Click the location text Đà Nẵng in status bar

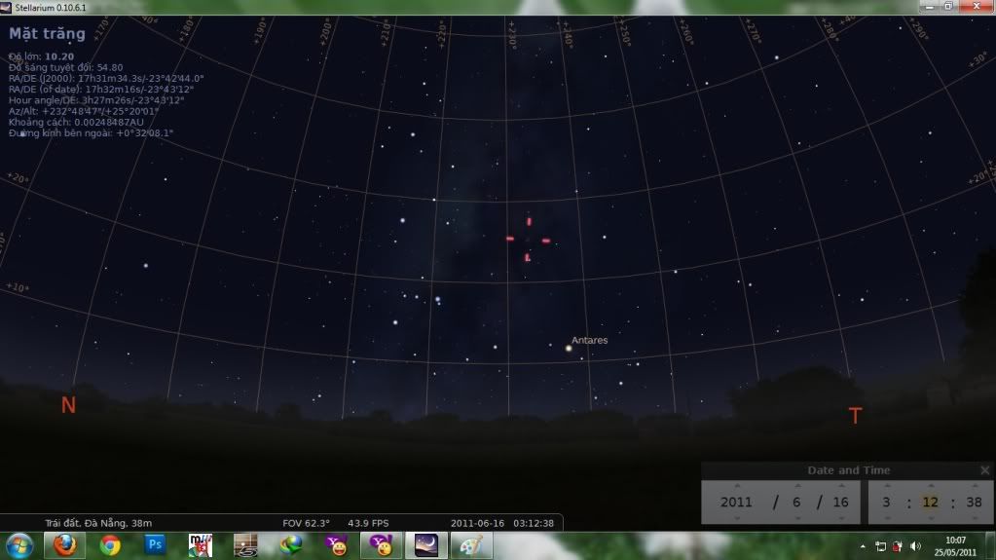point(97,523)
